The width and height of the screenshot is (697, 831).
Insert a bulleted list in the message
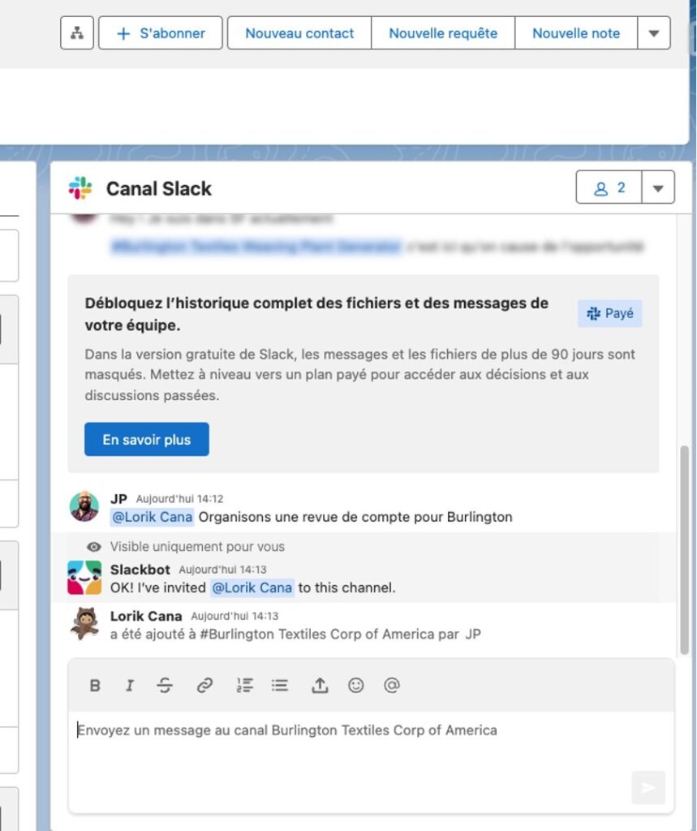pos(279,685)
